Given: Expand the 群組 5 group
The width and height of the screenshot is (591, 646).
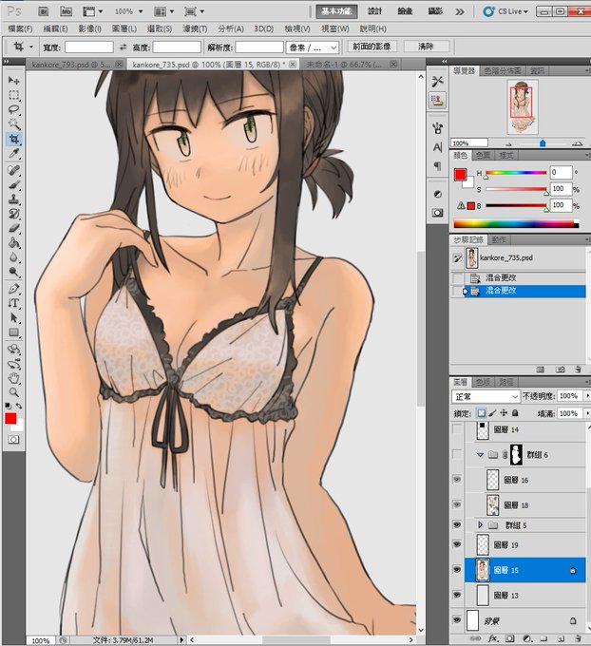Looking at the screenshot, I should pos(480,524).
